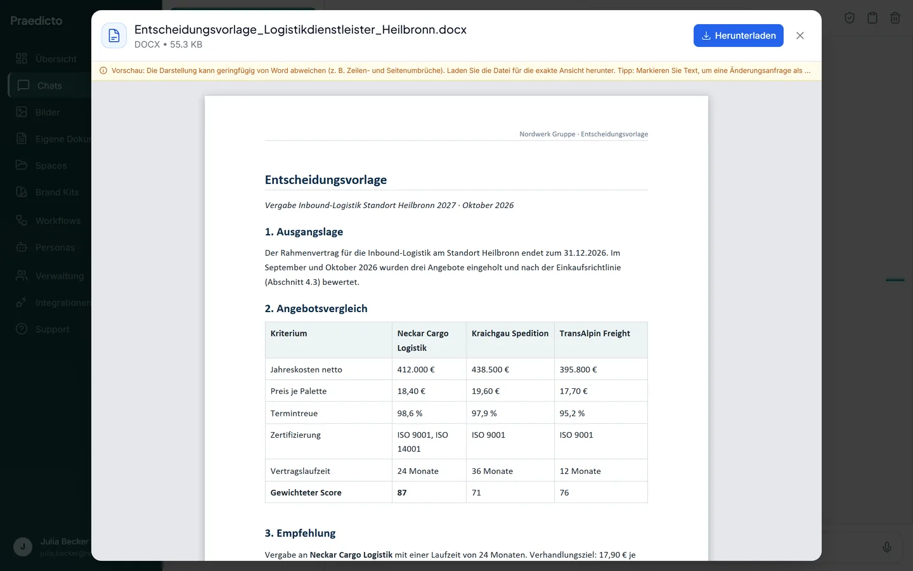Click the '1. Ausgangslage' heading
This screenshot has height=571, width=913.
[304, 232]
